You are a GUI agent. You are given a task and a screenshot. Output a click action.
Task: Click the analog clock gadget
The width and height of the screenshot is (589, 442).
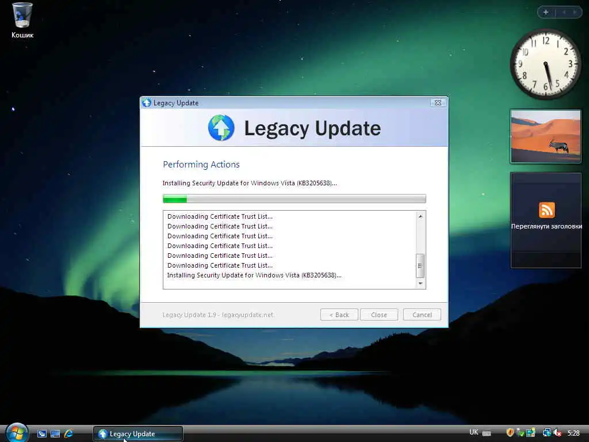[545, 64]
